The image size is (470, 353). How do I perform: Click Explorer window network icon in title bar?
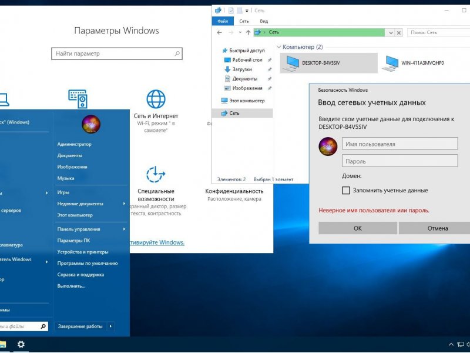coord(218,10)
